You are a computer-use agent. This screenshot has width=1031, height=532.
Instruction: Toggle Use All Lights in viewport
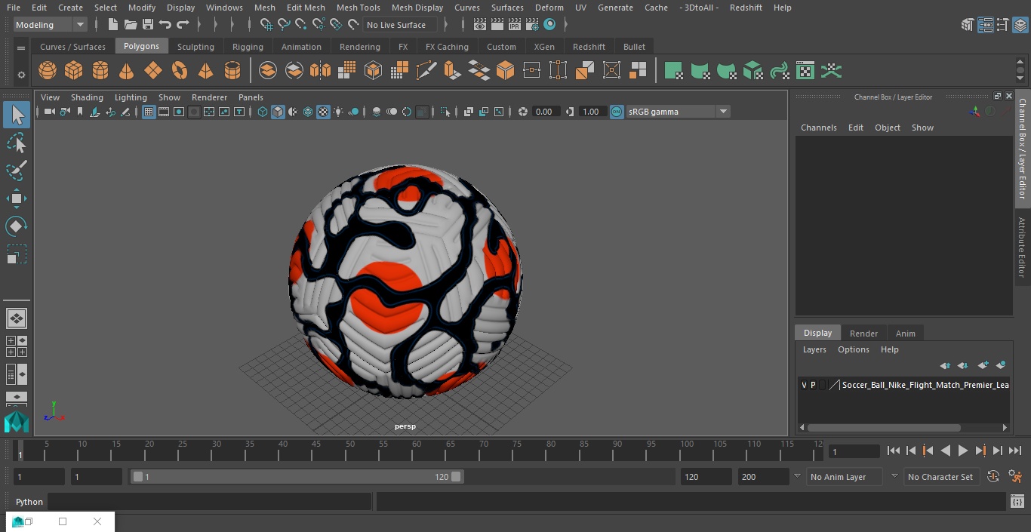click(x=338, y=112)
